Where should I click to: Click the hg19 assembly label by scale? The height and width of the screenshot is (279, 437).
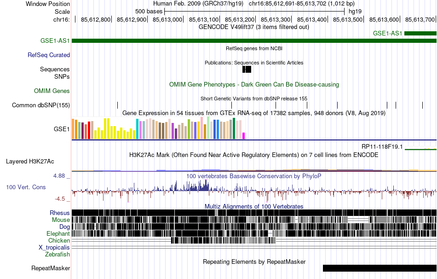click(x=355, y=12)
